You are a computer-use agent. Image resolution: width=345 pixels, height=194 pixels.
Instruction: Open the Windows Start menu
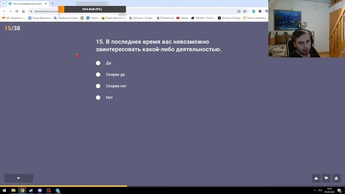(4, 190)
